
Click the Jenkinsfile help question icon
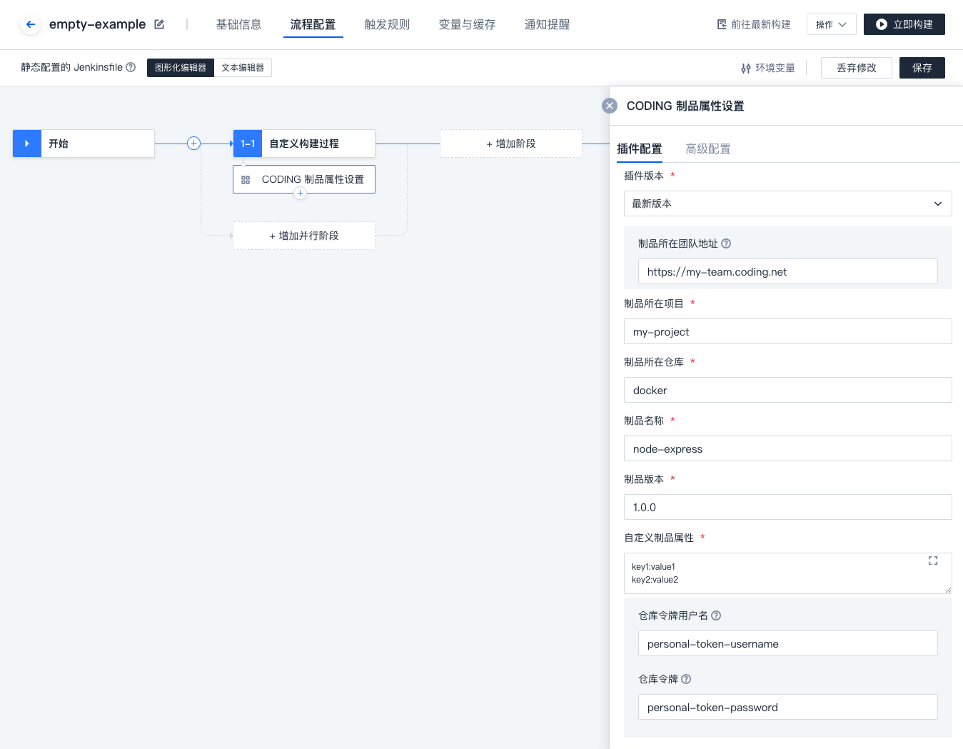tap(131, 67)
